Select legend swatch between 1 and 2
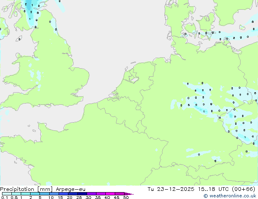258x199 pixels. tap(26, 194)
